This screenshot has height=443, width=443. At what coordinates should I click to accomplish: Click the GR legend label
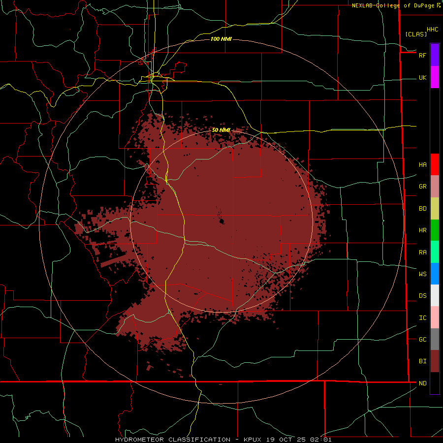[x=422, y=187]
